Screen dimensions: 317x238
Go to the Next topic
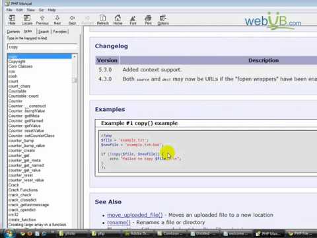pos(57,20)
